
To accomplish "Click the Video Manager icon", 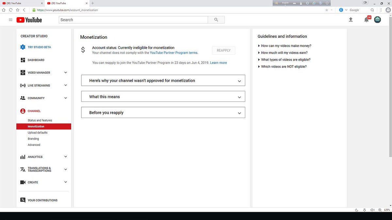I will click(23, 73).
